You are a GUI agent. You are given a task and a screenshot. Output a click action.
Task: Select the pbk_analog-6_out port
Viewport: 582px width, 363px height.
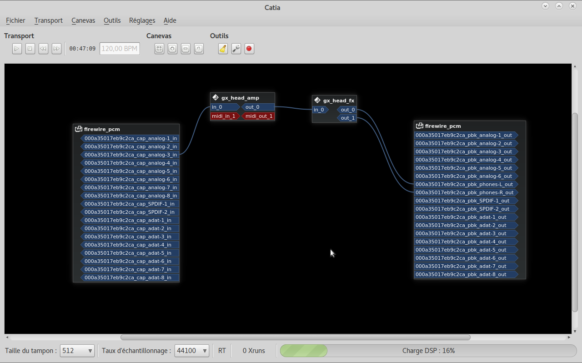click(467, 176)
